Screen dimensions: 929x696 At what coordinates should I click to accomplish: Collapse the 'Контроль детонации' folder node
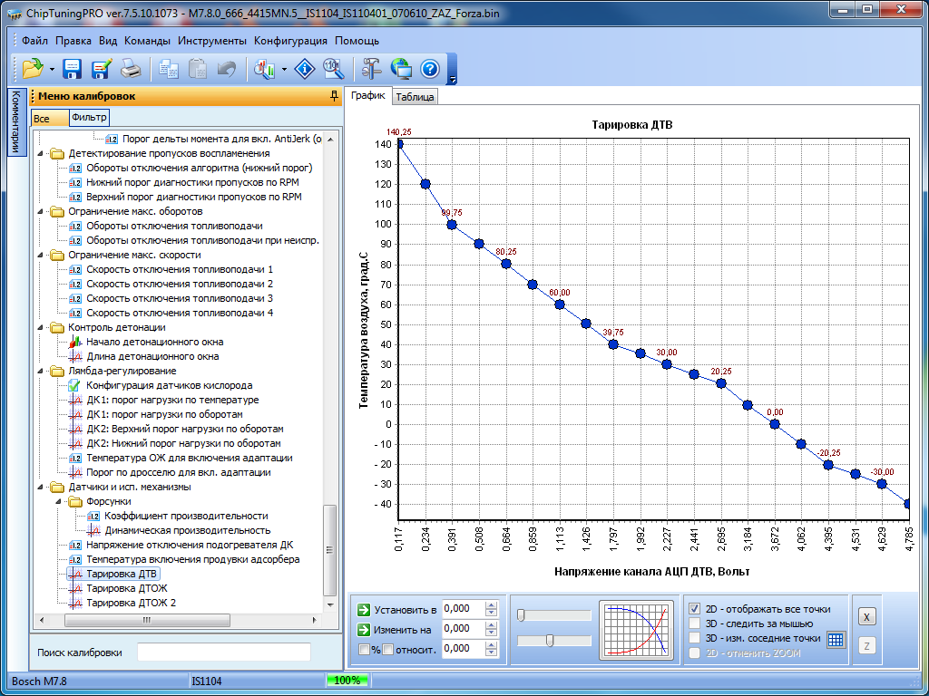coord(42,327)
